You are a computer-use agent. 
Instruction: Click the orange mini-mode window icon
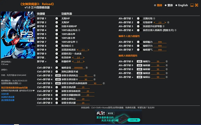click(192, 5)
